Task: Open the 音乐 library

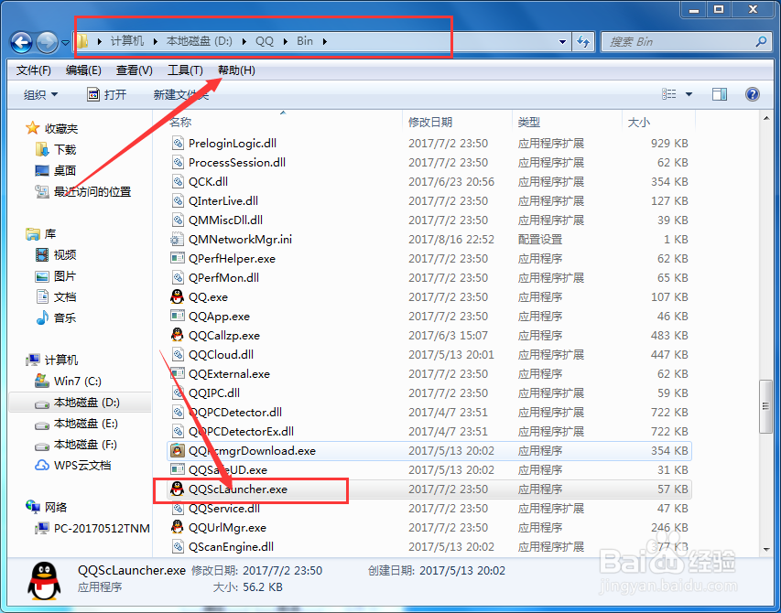Action: [65, 318]
